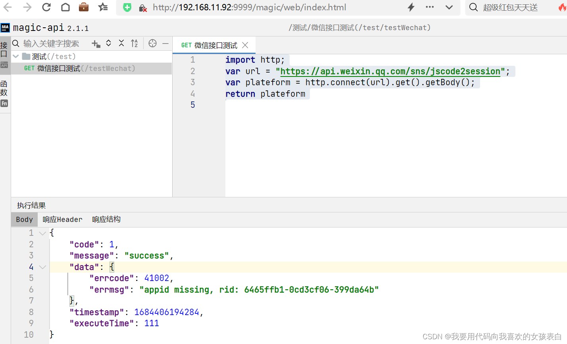Image resolution: width=567 pixels, height=344 pixels.
Task: Click the magic-api 2.1.1 title text
Action: coord(51,28)
